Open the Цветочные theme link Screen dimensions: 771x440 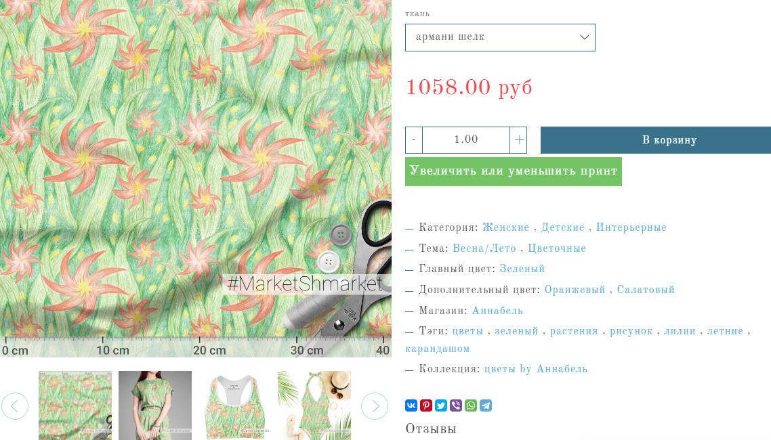coord(557,248)
